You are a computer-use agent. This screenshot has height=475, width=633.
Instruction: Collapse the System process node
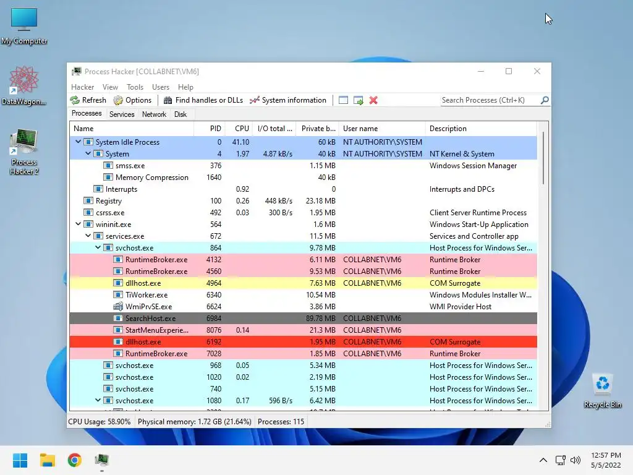[x=88, y=153]
